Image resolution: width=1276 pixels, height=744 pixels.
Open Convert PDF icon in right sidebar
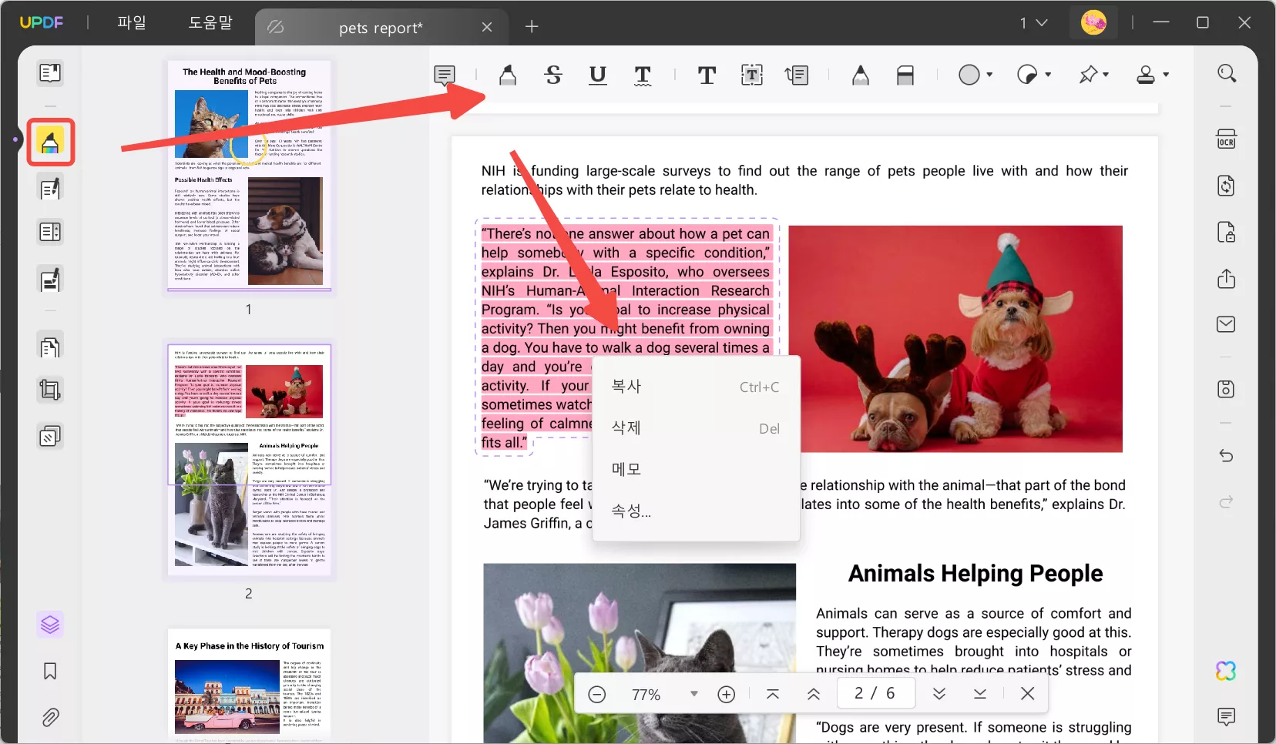pyautogui.click(x=1226, y=186)
